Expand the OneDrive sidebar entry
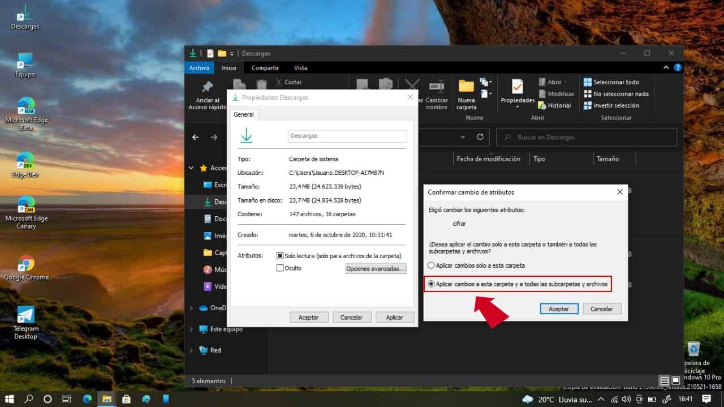Screen dimensions: 724x407 pos(191,307)
